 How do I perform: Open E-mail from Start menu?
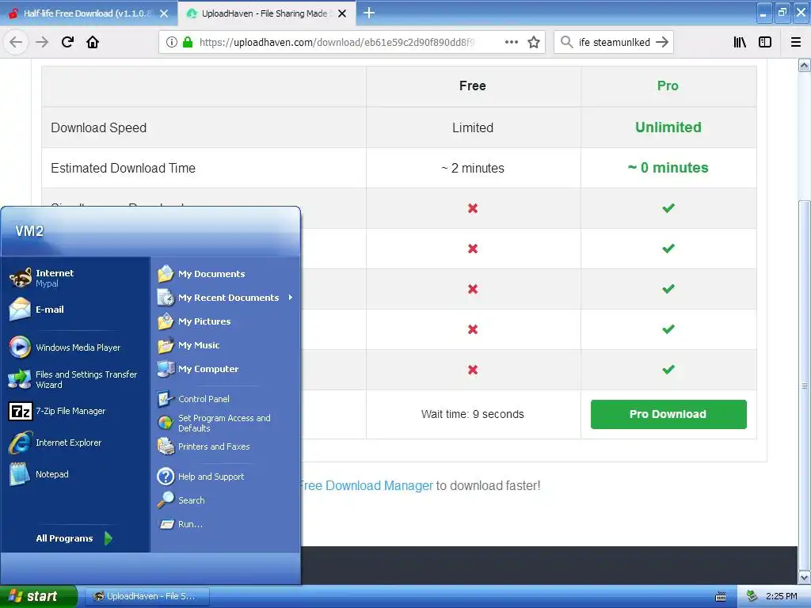pos(75,310)
